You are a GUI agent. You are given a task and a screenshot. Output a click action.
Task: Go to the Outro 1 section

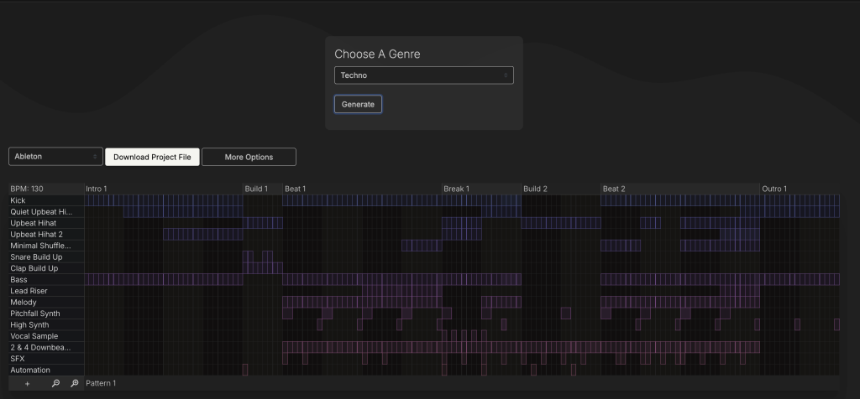pyautogui.click(x=774, y=189)
